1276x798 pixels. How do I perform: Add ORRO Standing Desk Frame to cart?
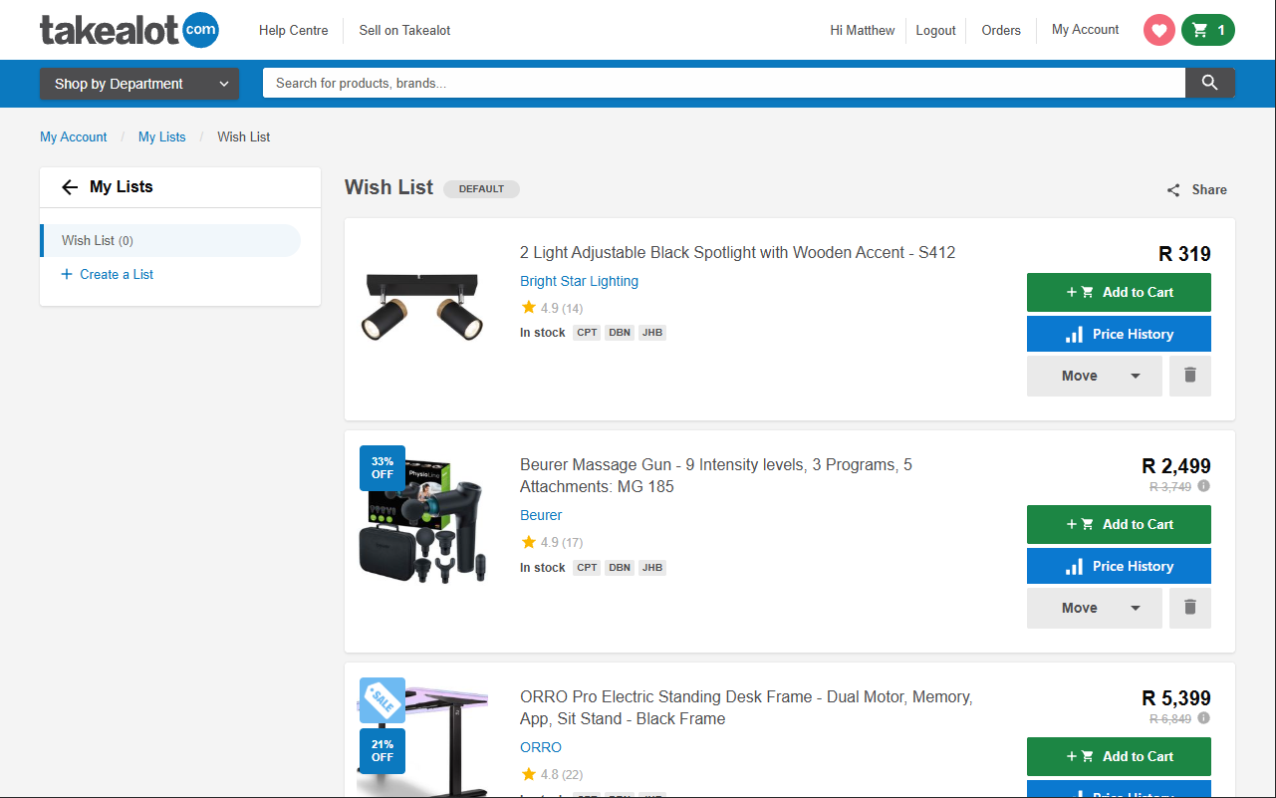click(x=1120, y=756)
